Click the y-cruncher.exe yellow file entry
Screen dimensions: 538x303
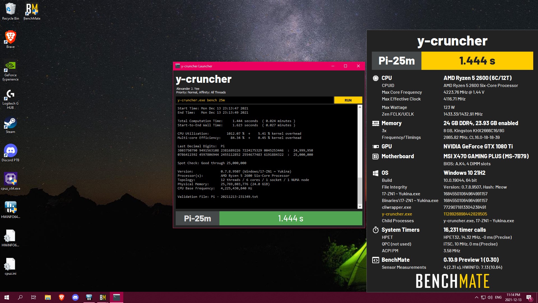[x=397, y=214]
